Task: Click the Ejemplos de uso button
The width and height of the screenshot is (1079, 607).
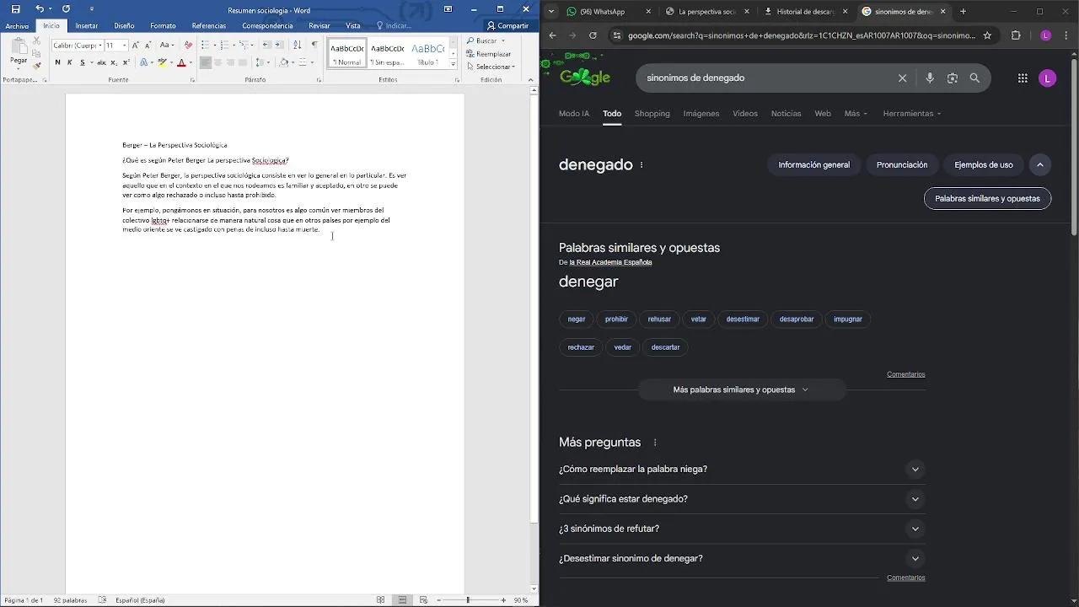Action: tap(984, 165)
